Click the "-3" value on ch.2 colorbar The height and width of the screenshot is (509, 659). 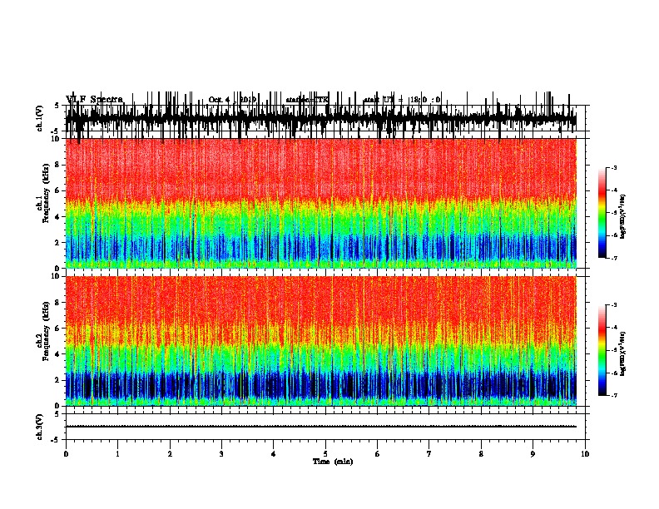click(x=614, y=305)
